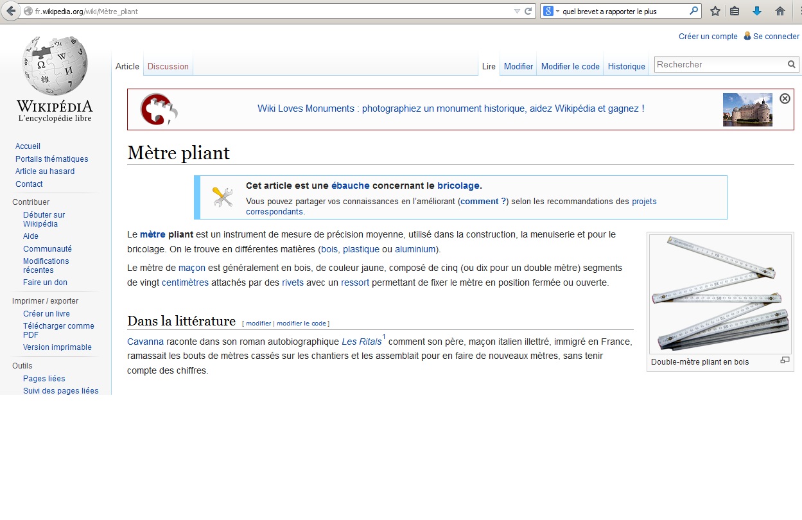
Task: Select the Lire tab
Action: [x=489, y=66]
